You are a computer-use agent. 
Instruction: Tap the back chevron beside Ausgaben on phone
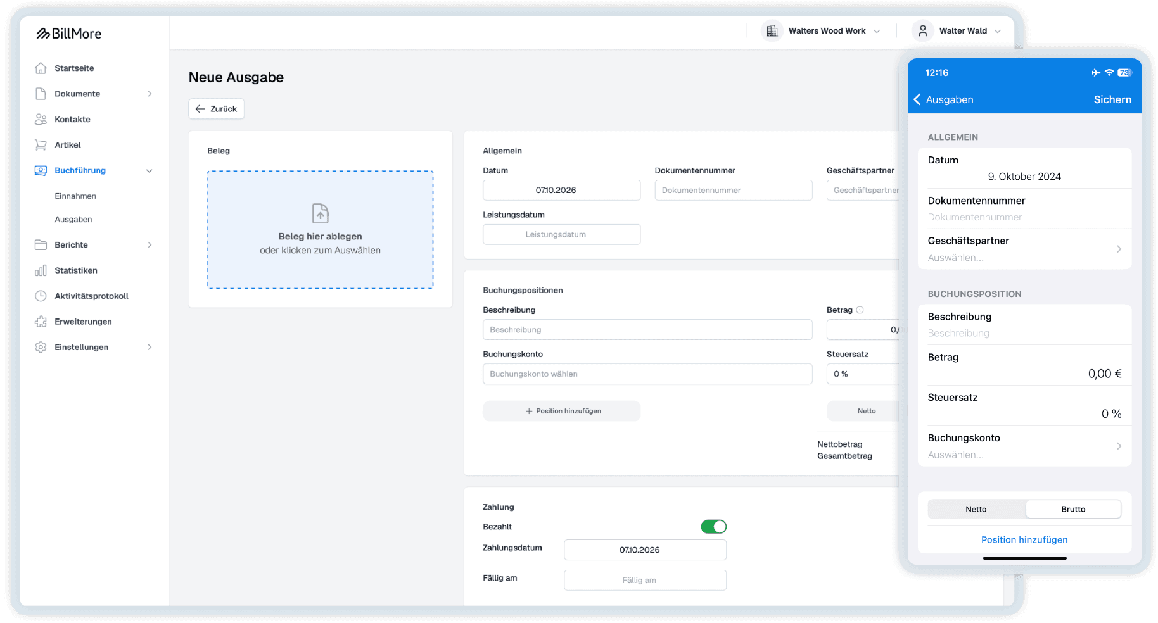pos(917,99)
